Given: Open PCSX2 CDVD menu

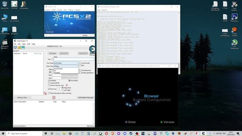Looking at the screenshot, I should click(54, 10).
